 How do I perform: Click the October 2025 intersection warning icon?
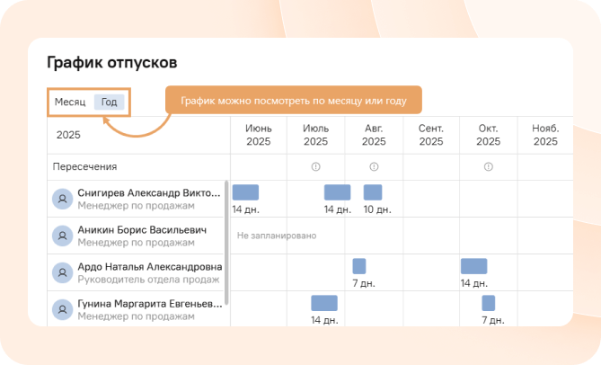(x=488, y=167)
